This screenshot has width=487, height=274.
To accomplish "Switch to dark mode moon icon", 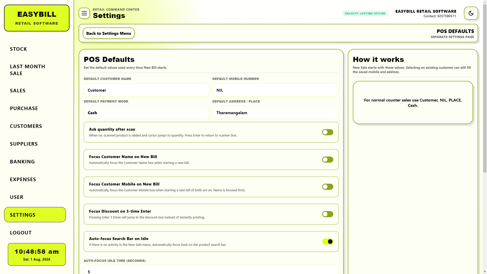I will (471, 13).
